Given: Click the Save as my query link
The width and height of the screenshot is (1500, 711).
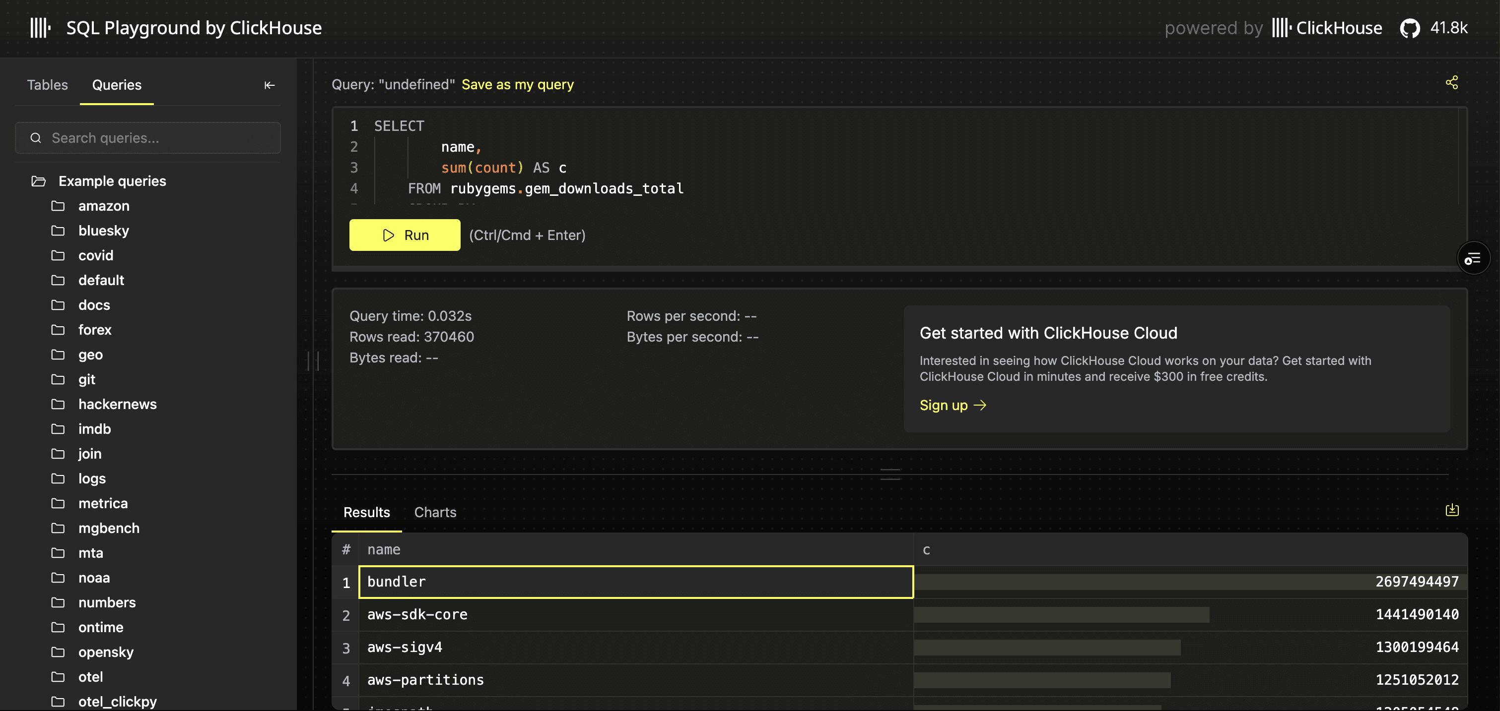Looking at the screenshot, I should [x=517, y=84].
